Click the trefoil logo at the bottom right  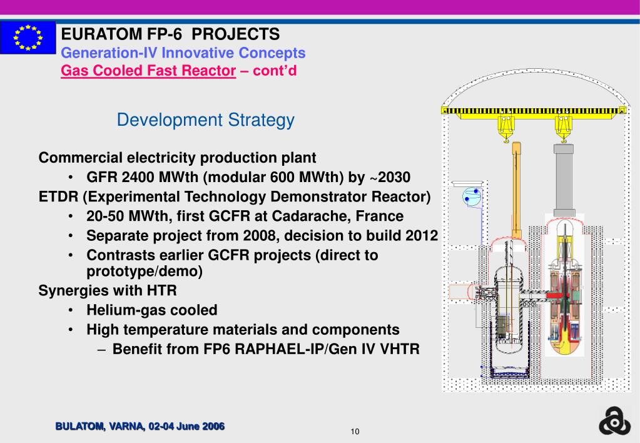[x=614, y=421]
